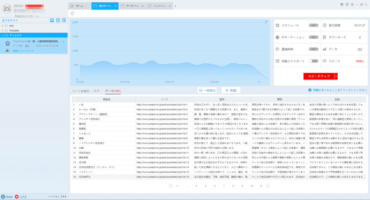Switch to the ログ tab

coord(97,91)
